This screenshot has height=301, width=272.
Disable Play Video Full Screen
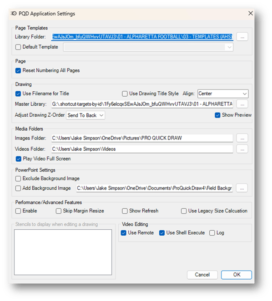(19, 159)
